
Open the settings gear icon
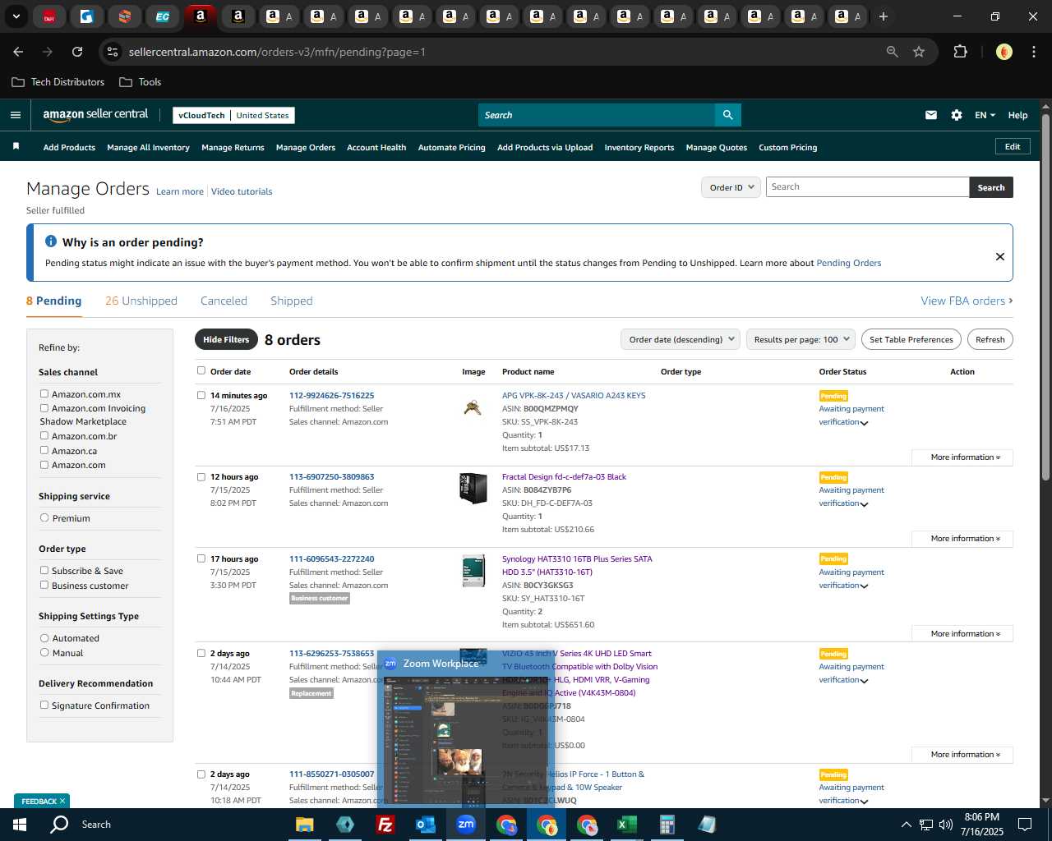tap(956, 115)
